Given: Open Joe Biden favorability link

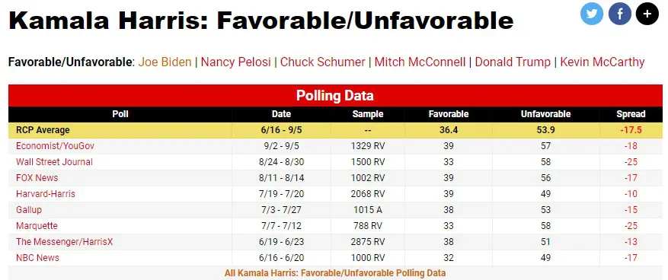Looking at the screenshot, I should click(165, 62).
